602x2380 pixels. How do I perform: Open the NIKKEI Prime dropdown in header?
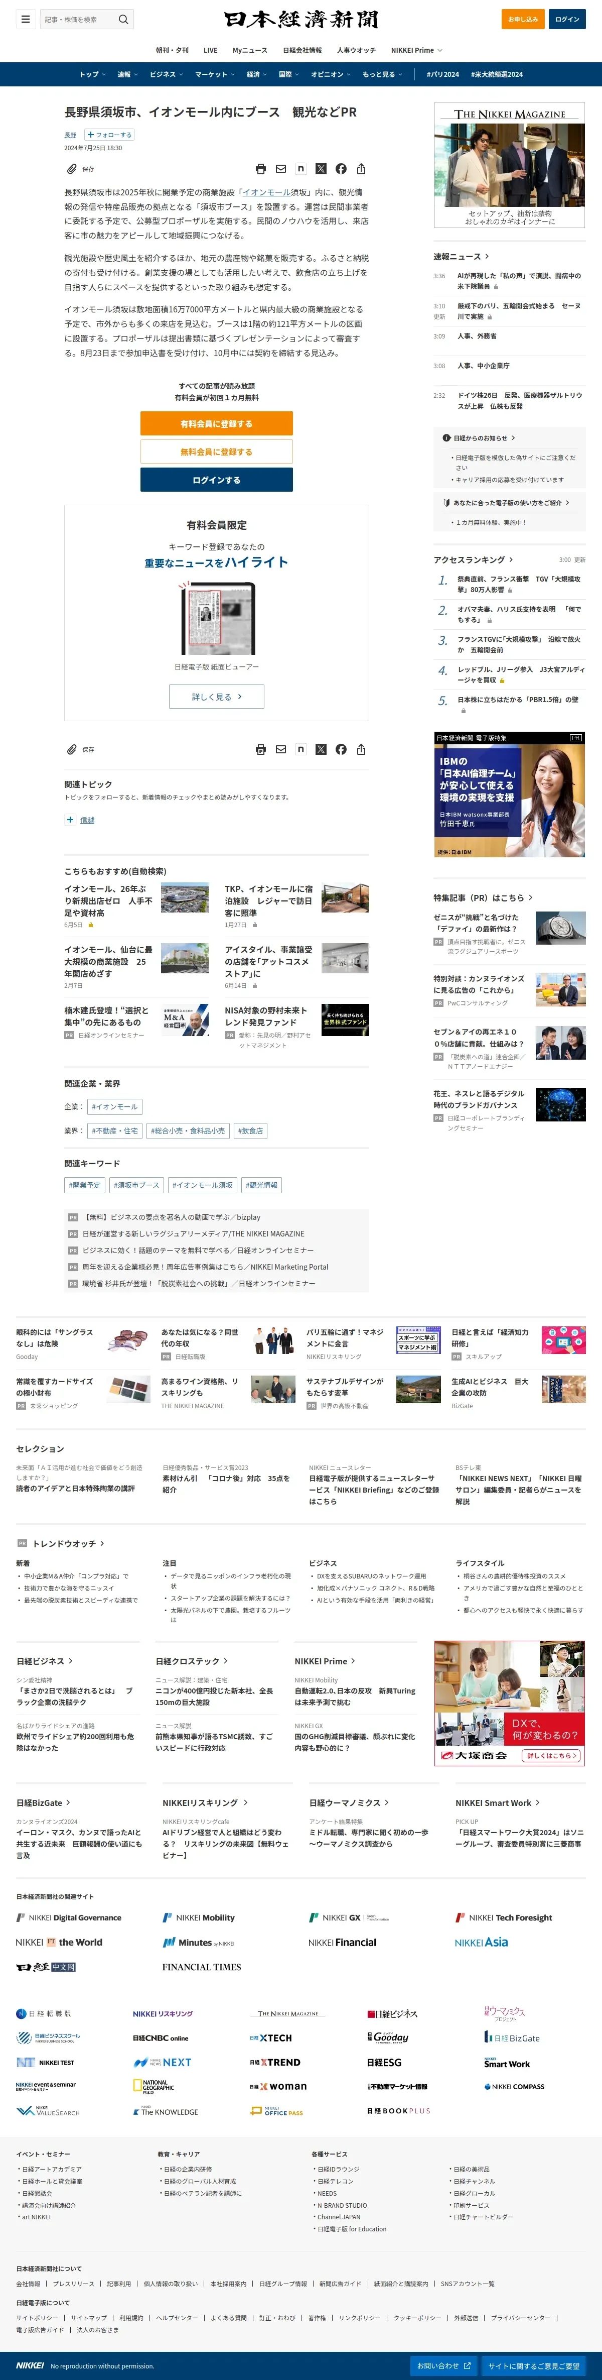click(416, 50)
